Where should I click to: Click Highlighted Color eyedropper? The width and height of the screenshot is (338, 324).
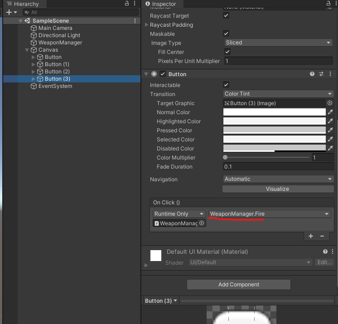click(330, 121)
